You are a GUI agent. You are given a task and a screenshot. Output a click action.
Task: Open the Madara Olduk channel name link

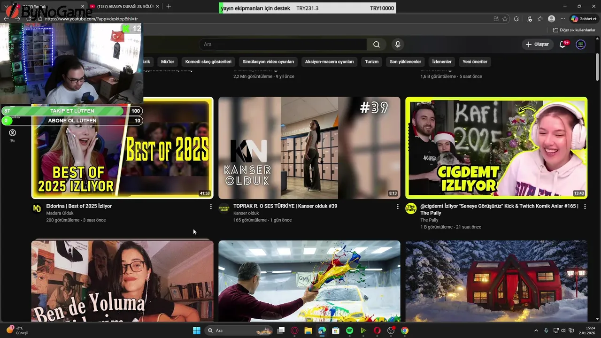[60, 213]
